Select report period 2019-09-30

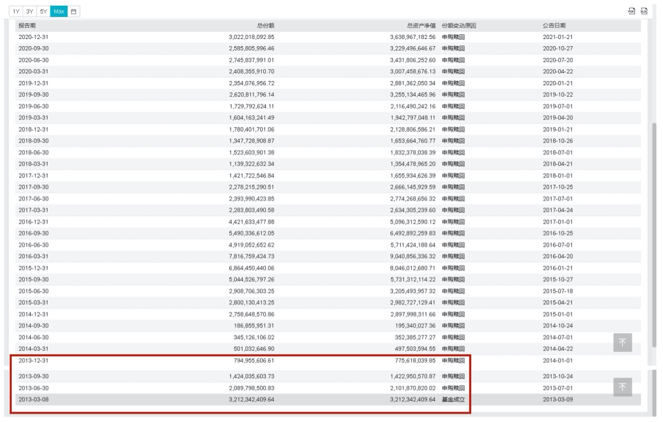click(x=33, y=94)
